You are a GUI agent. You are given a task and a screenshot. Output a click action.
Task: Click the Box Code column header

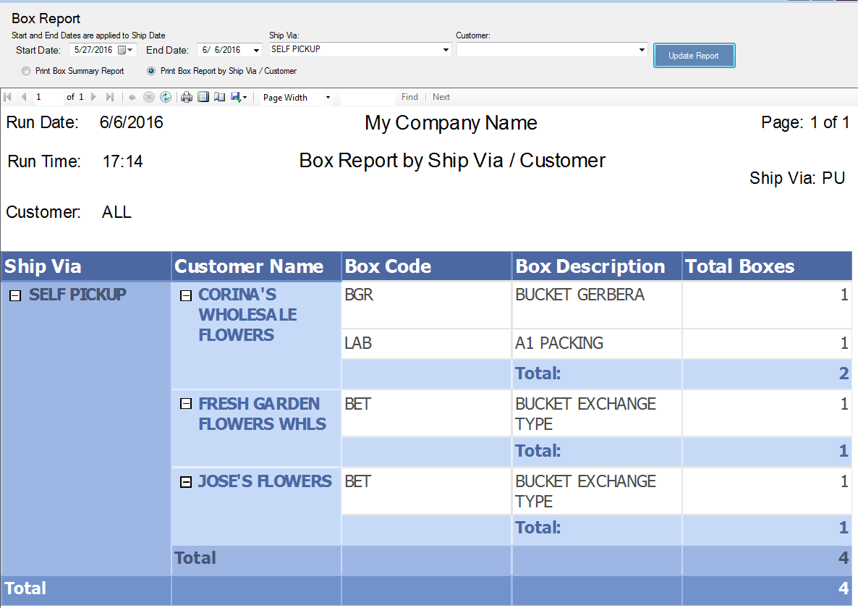[426, 266]
